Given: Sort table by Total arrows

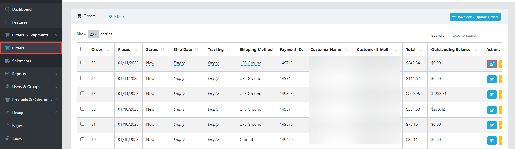Looking at the screenshot, I should (420, 50).
